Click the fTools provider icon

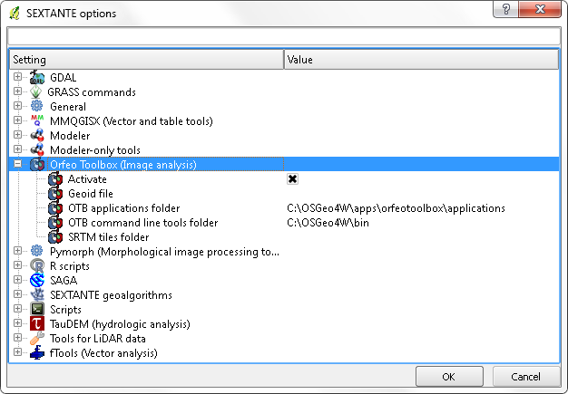pyautogui.click(x=36, y=352)
